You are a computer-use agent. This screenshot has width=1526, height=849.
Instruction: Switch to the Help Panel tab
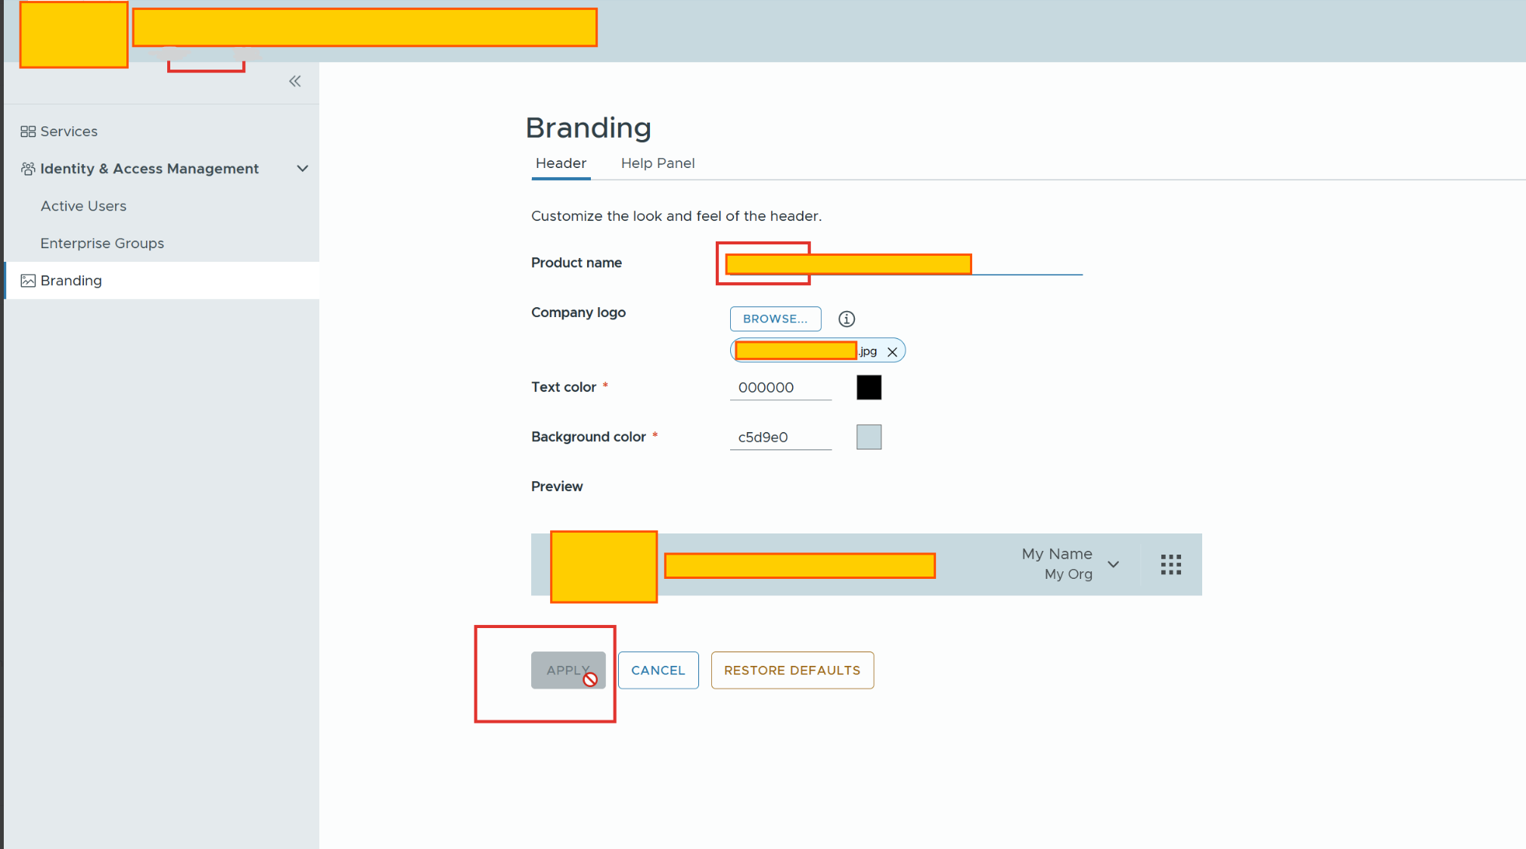[x=657, y=163]
